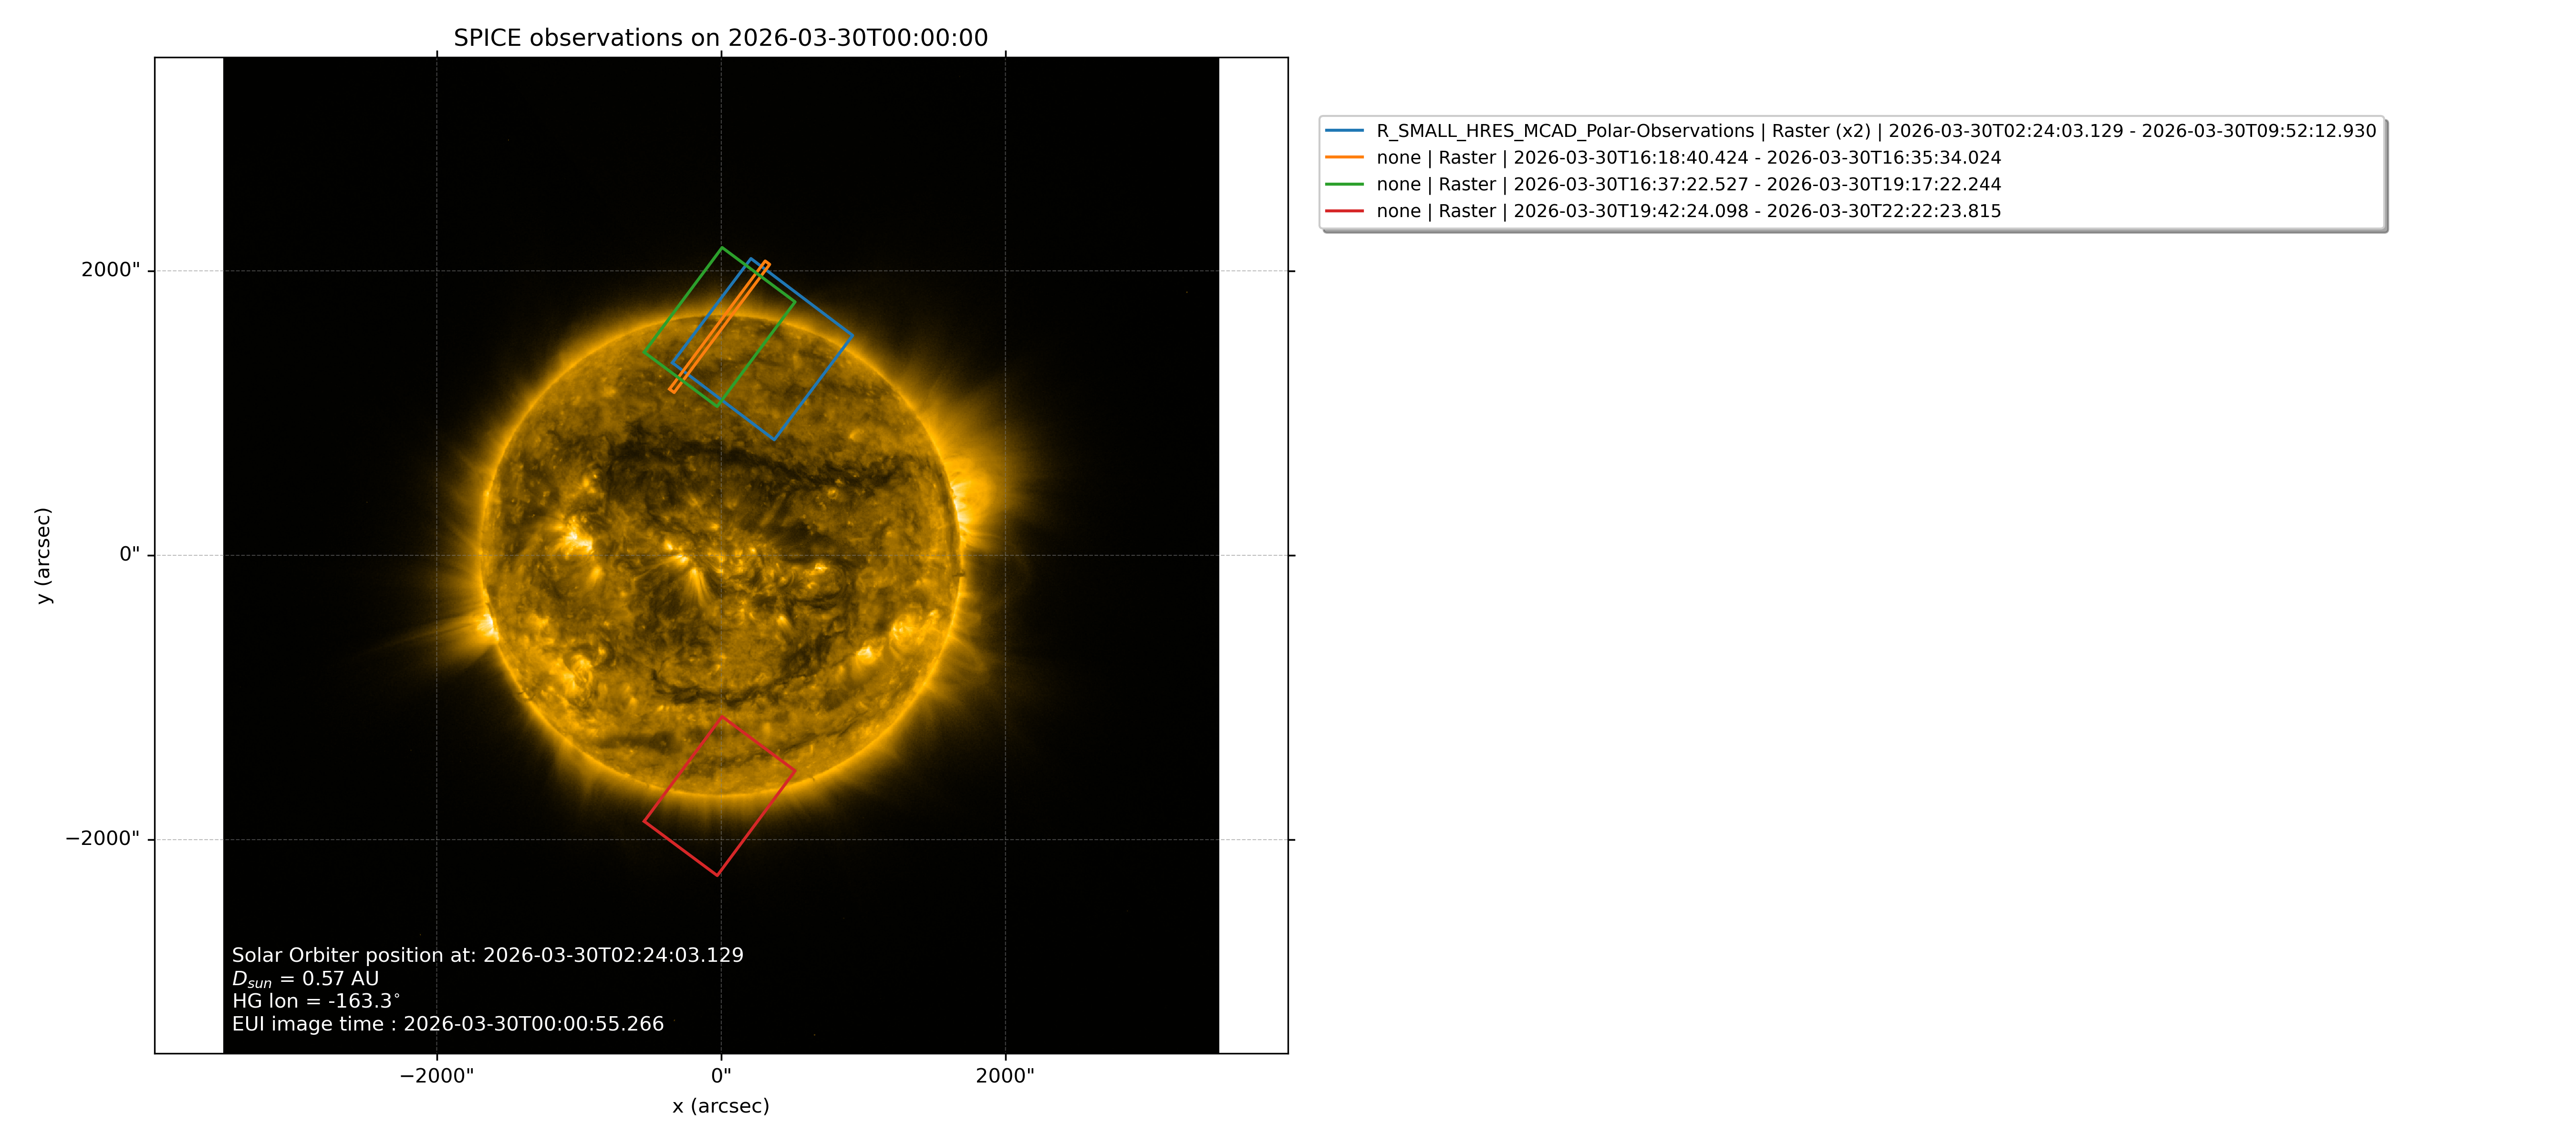Screen dimensions: 2576x1145
Task: Click the Solar Orbiter position text
Action: pyautogui.click(x=488, y=955)
